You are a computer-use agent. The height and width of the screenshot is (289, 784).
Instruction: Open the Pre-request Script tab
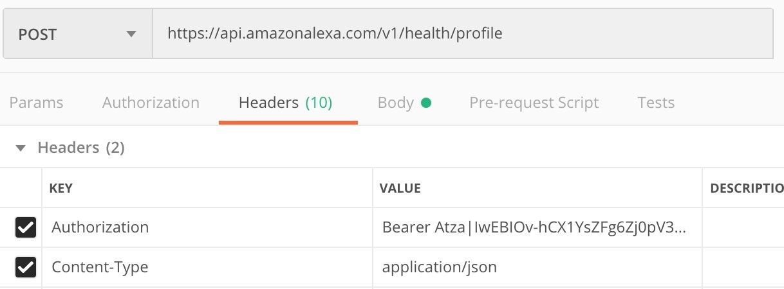[x=534, y=103]
